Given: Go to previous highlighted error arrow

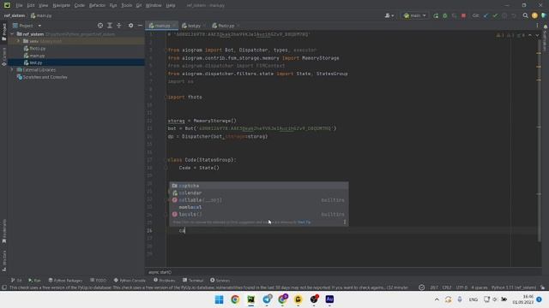Looking at the screenshot, I should pos(530,35).
